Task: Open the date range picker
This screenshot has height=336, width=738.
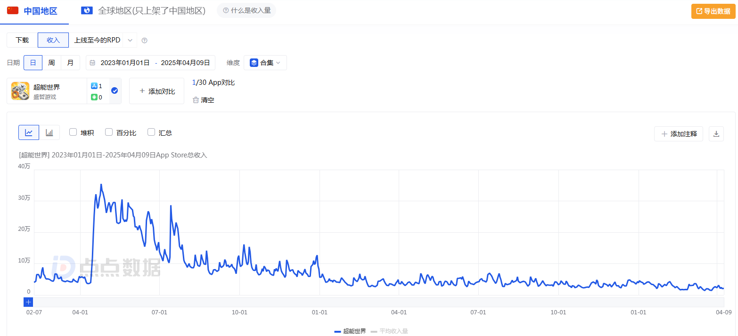Action: click(150, 63)
